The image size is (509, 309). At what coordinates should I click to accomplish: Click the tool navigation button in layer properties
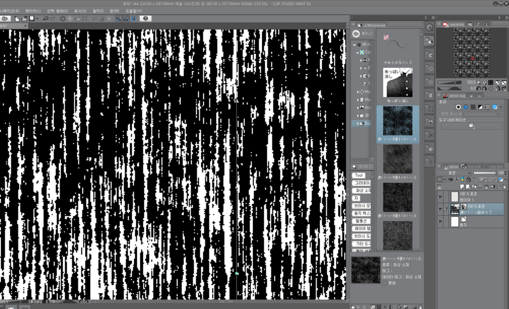[471, 126]
